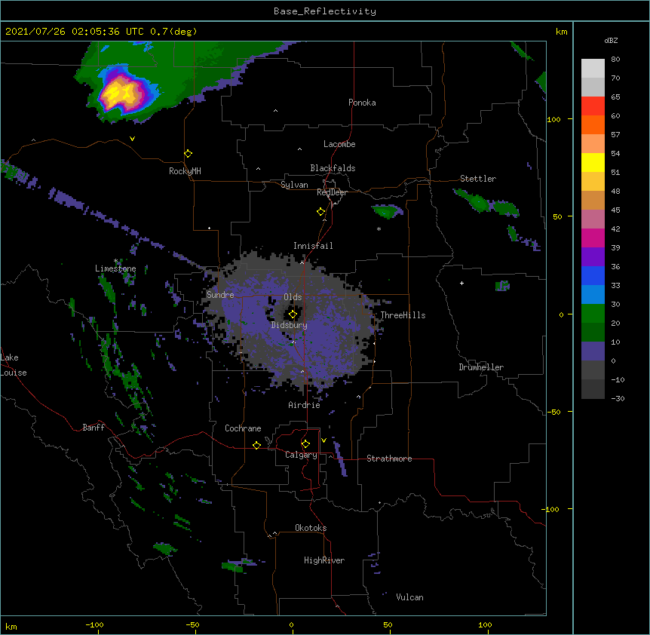Click the Stettler town label
Viewport: 650px width, 635px height.
(x=477, y=179)
